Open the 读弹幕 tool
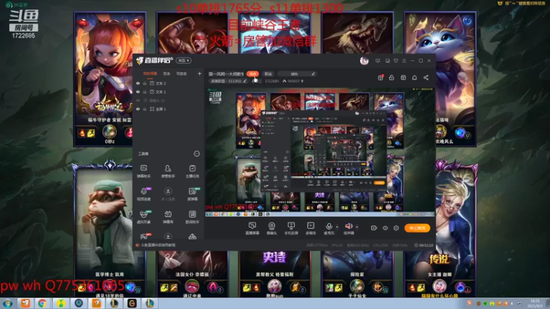The image size is (550, 309). (x=192, y=194)
